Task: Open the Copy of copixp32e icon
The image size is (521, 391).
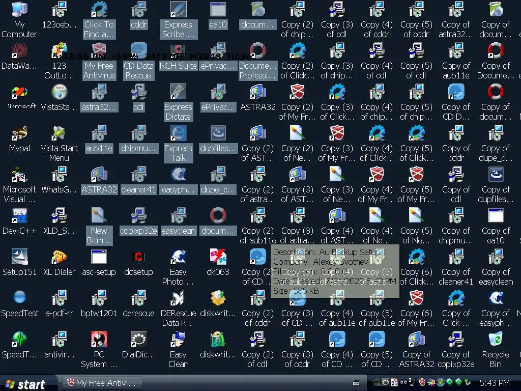Action: point(456,340)
